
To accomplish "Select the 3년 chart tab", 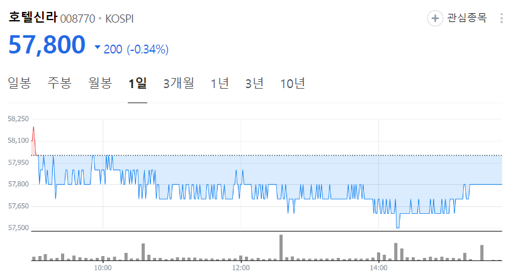I will [x=254, y=83].
